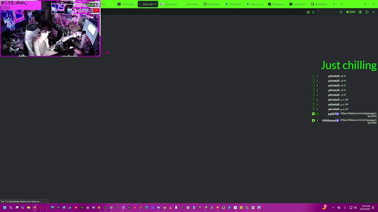Switch to the X '(3) Plaguegames' tab
Viewport: 378px width, 212px height.
126,4
